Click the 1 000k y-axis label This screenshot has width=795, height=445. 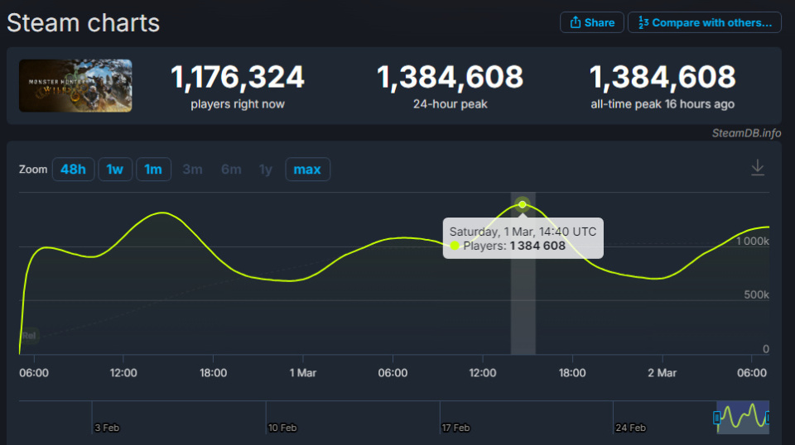click(x=753, y=242)
